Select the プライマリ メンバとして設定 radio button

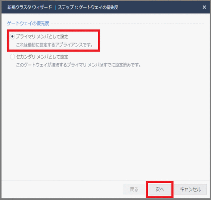[12, 37]
